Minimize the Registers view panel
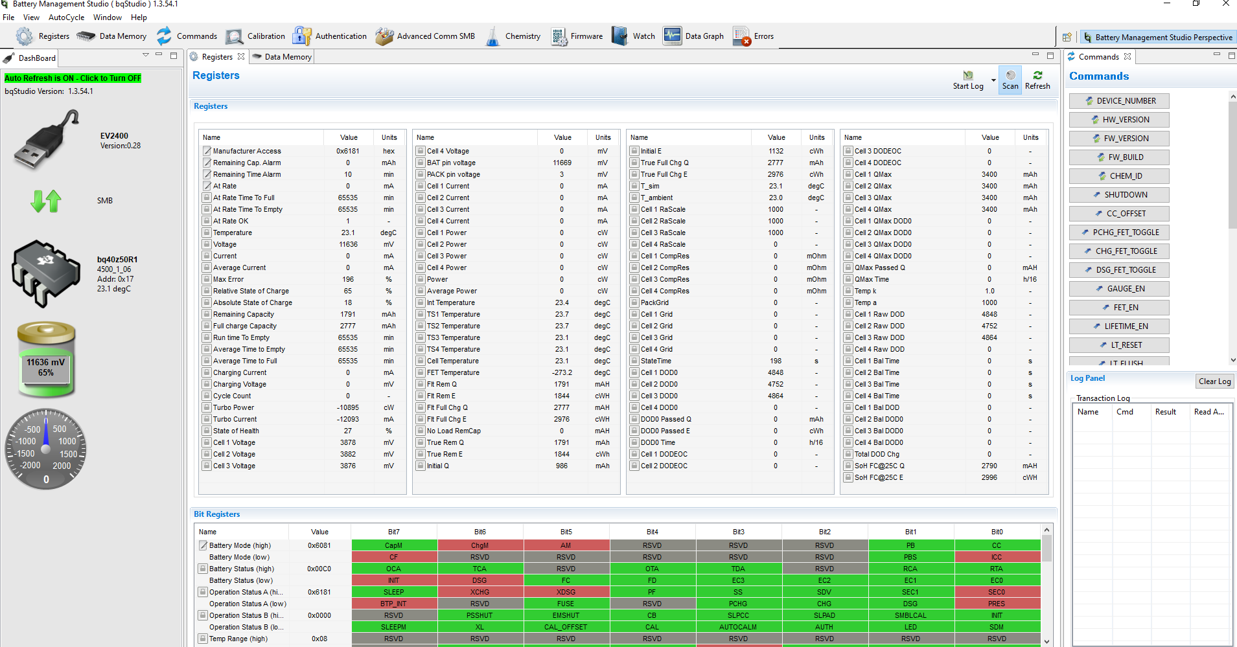 (x=1035, y=55)
